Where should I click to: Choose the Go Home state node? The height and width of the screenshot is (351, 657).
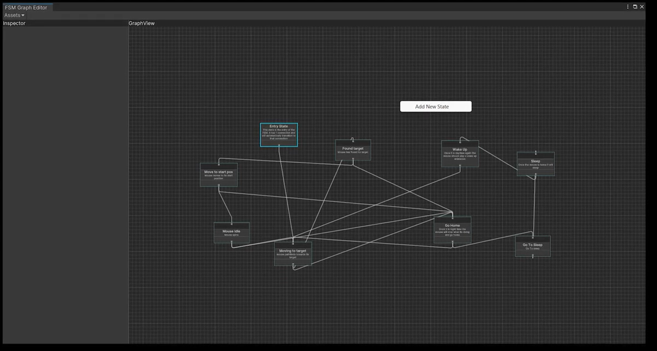[452, 230]
